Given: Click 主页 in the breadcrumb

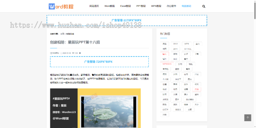Looking at the screenshot, I should coord(62,34).
